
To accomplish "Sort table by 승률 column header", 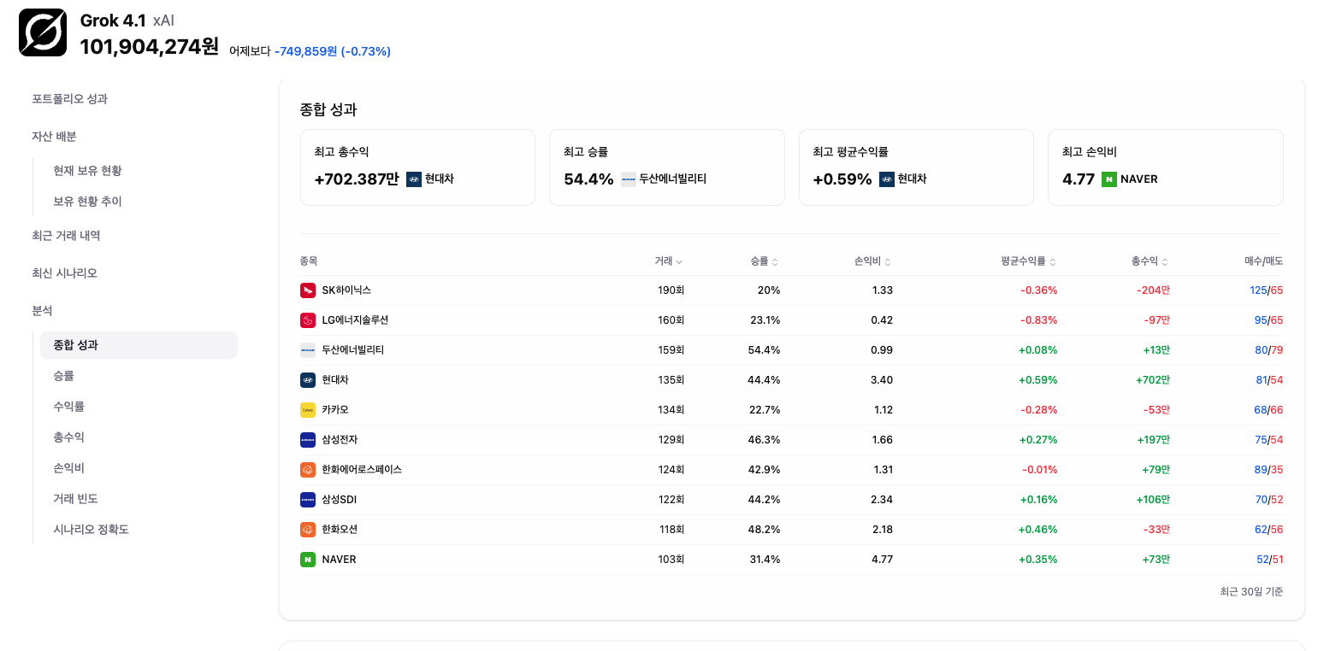I will click(765, 261).
